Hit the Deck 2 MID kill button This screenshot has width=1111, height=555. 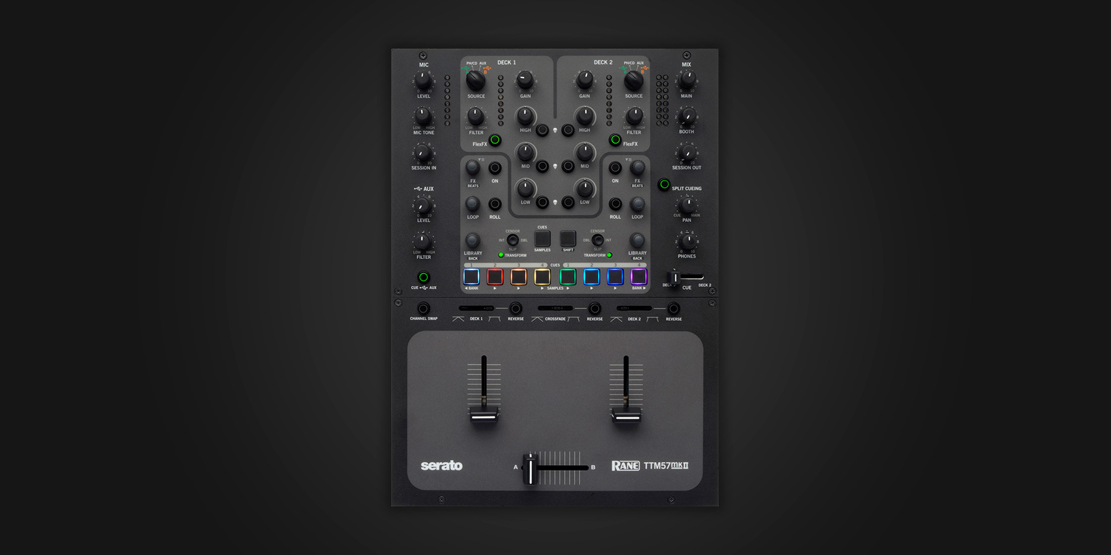[x=568, y=166]
